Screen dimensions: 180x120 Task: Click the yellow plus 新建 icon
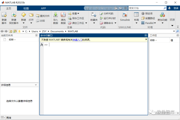click(23, 15)
